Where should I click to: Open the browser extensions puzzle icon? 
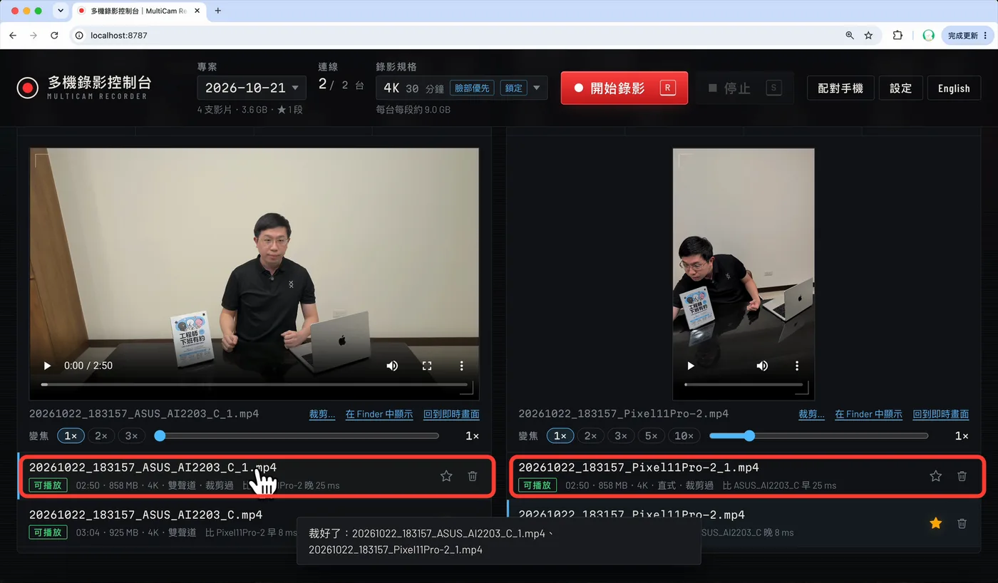[897, 35]
